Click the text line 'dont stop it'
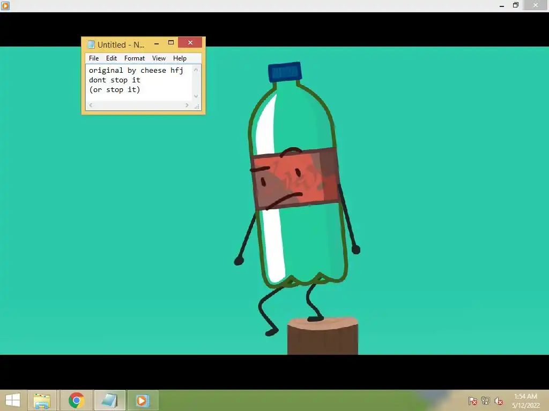This screenshot has height=411, width=549. (115, 80)
